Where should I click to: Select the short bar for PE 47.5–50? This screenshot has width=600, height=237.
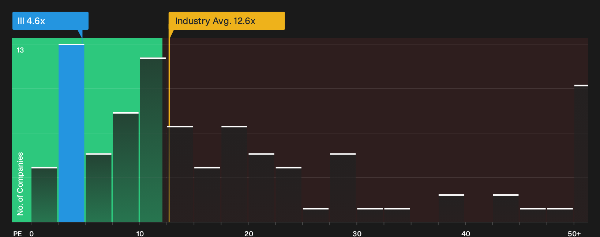pos(560,215)
